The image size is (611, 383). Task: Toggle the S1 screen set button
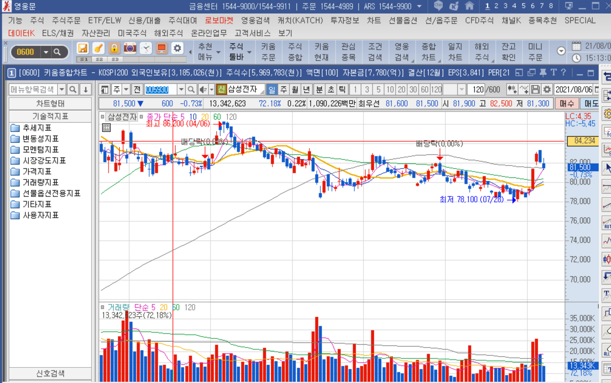click(x=84, y=59)
